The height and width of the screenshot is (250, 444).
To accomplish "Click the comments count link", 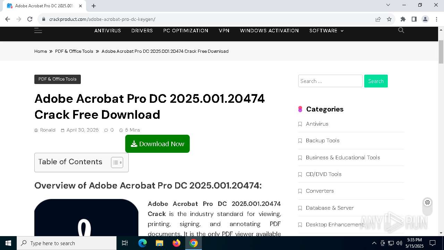I will click(x=109, y=130).
